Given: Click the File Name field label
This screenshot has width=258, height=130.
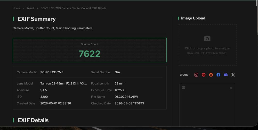Looking at the screenshot, I should tap(98, 97).
